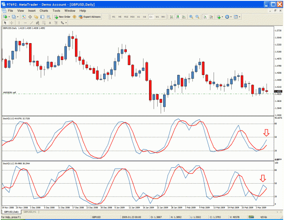The image size is (284, 220).
Task: Open the Strategy Tester icon
Action: click(x=49, y=17)
